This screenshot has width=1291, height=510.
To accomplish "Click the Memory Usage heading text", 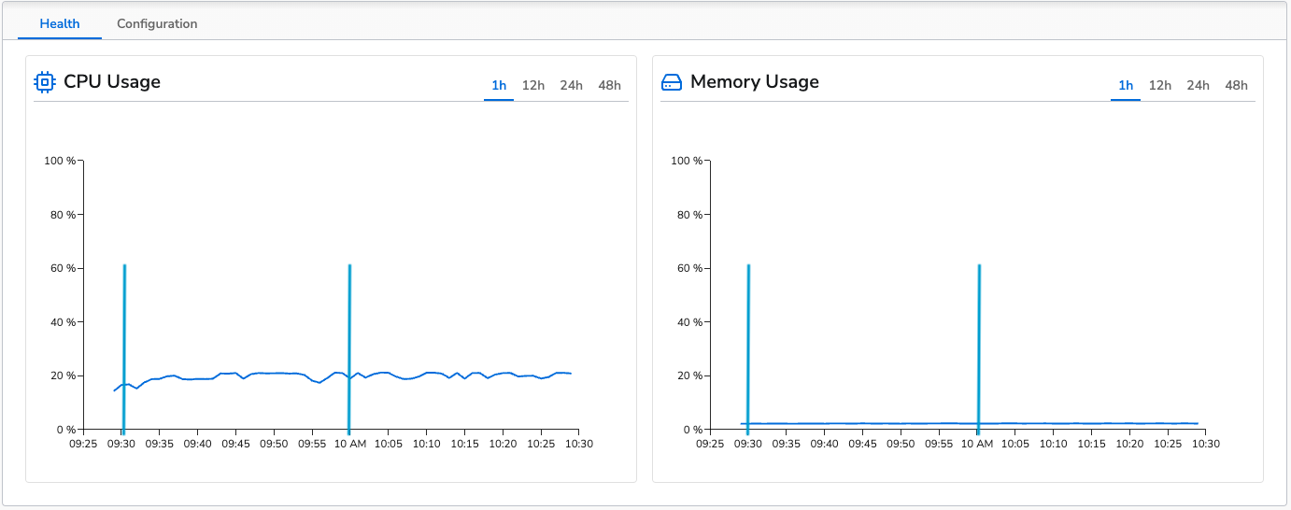I will tap(755, 82).
